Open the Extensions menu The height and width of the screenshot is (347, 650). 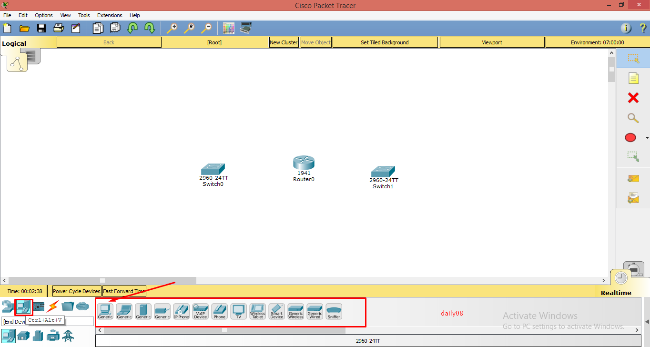(109, 15)
